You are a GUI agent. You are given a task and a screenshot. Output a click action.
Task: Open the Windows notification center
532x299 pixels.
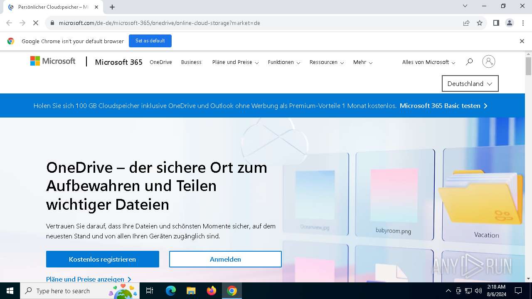click(x=518, y=291)
